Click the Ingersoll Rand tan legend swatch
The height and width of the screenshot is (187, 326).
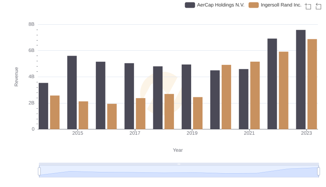253,5
